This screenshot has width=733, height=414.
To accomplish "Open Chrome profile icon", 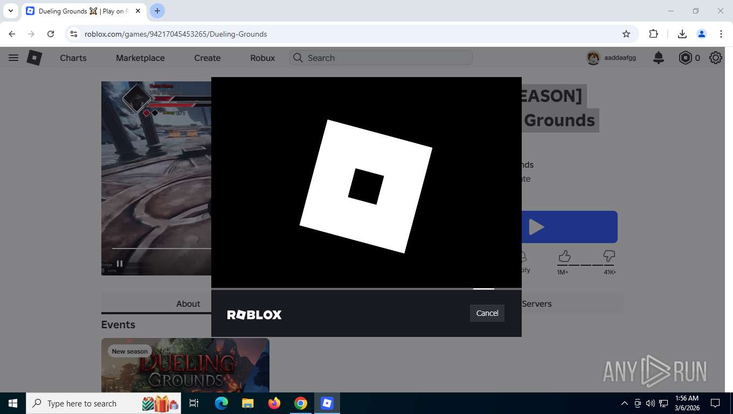I will click(x=702, y=34).
